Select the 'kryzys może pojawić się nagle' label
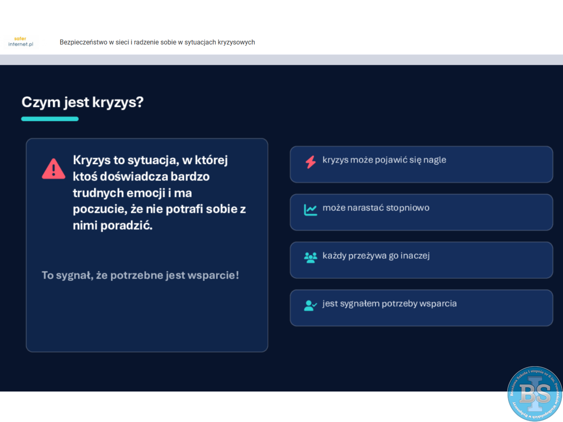The height and width of the screenshot is (422, 563). pos(384,160)
